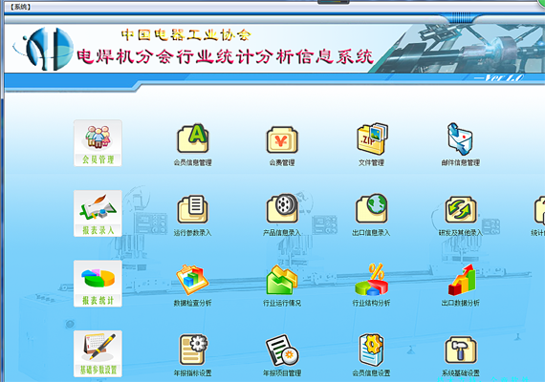Click the 中国电器工业协会 banner title

tap(185, 34)
